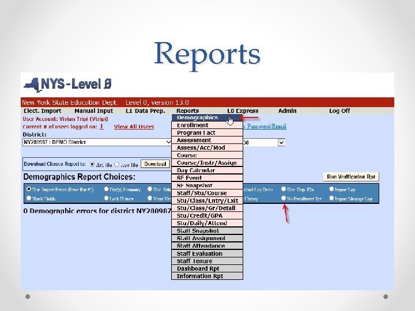Click the View All Users link
The height and width of the screenshot is (311, 415).
click(134, 127)
